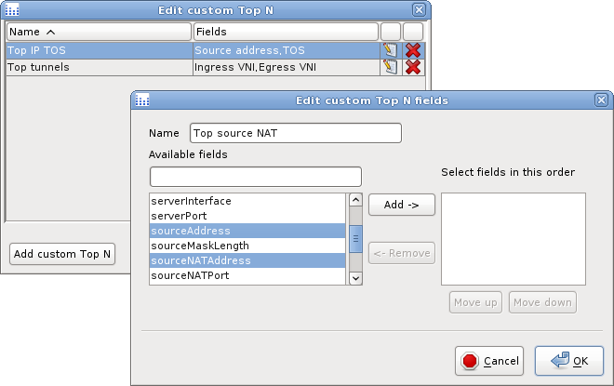
Task: Click the Add custom Top N button
Action: [62, 254]
